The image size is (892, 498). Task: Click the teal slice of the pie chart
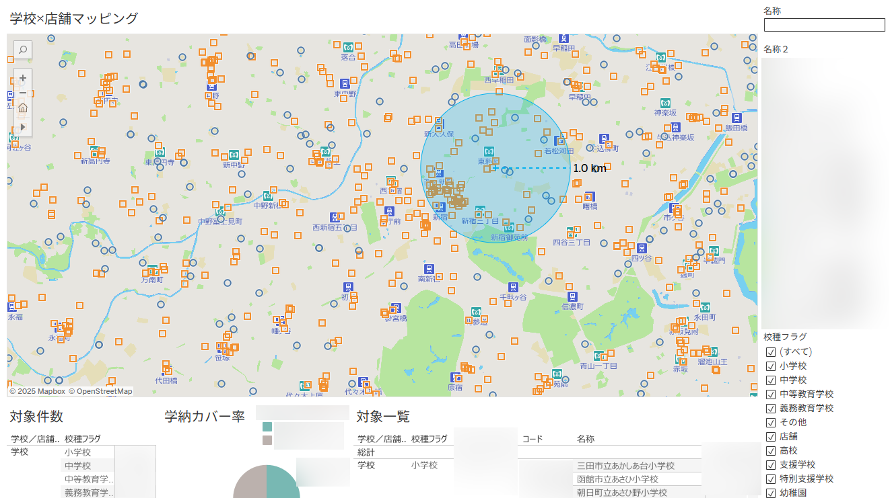[x=279, y=481]
